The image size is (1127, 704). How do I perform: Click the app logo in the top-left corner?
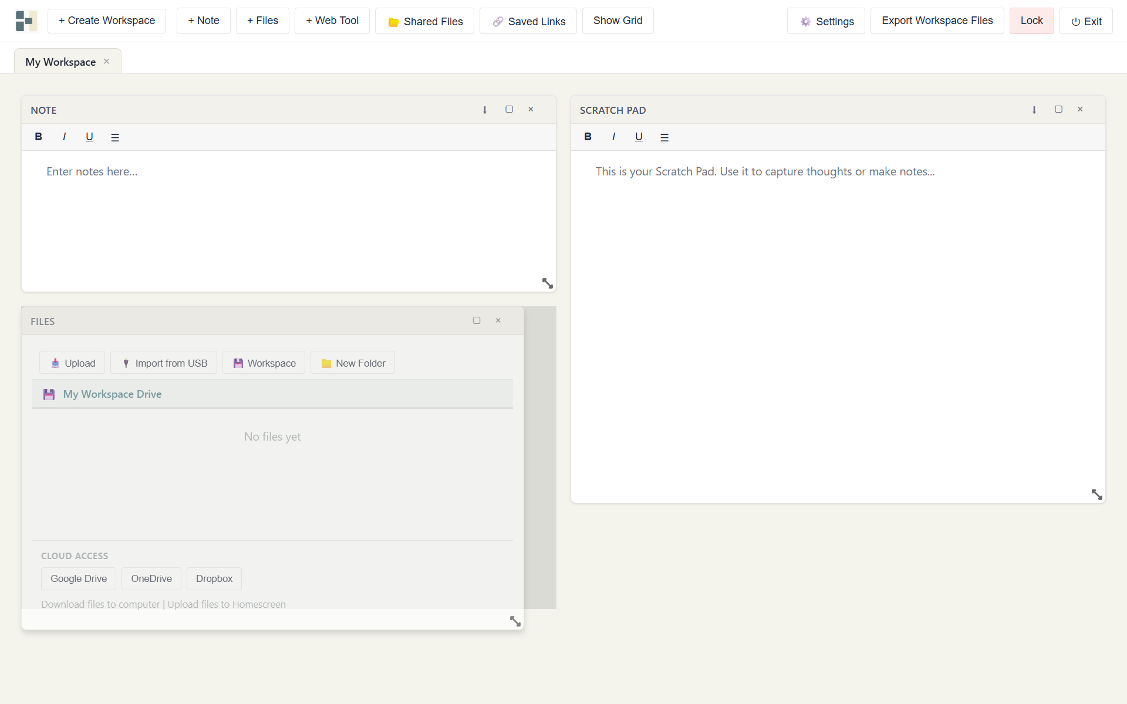(25, 21)
